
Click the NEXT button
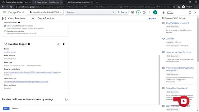coord(6,108)
